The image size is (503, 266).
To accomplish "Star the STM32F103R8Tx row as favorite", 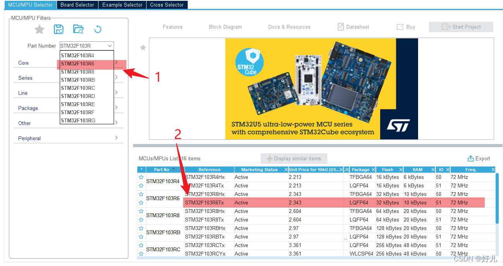I will 141,220.
